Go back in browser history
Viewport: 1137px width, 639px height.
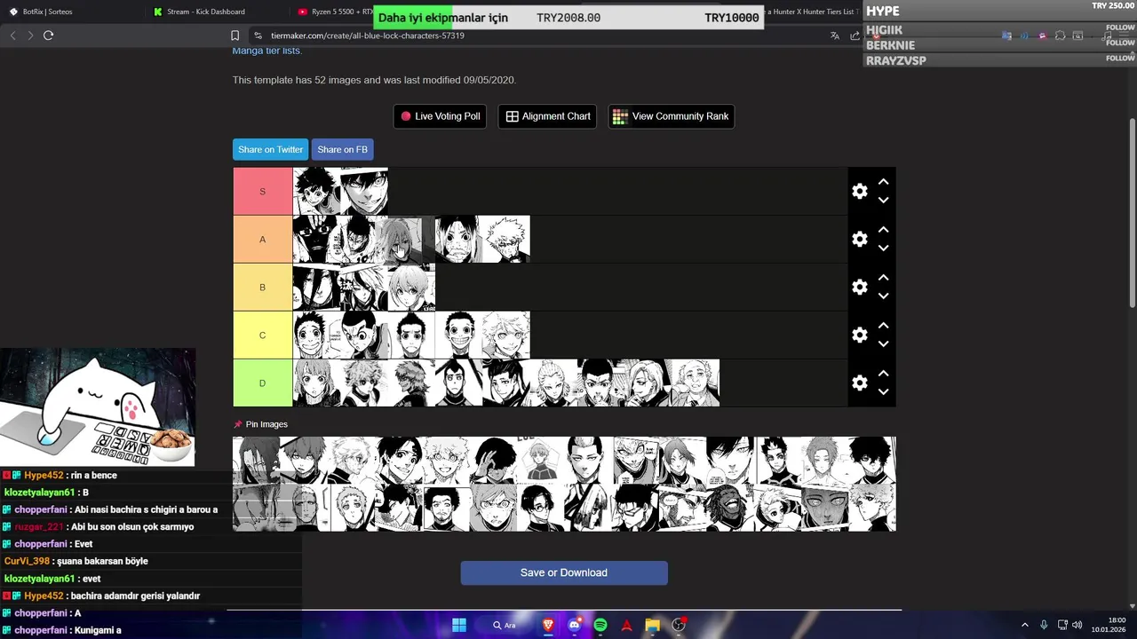pyautogui.click(x=12, y=35)
